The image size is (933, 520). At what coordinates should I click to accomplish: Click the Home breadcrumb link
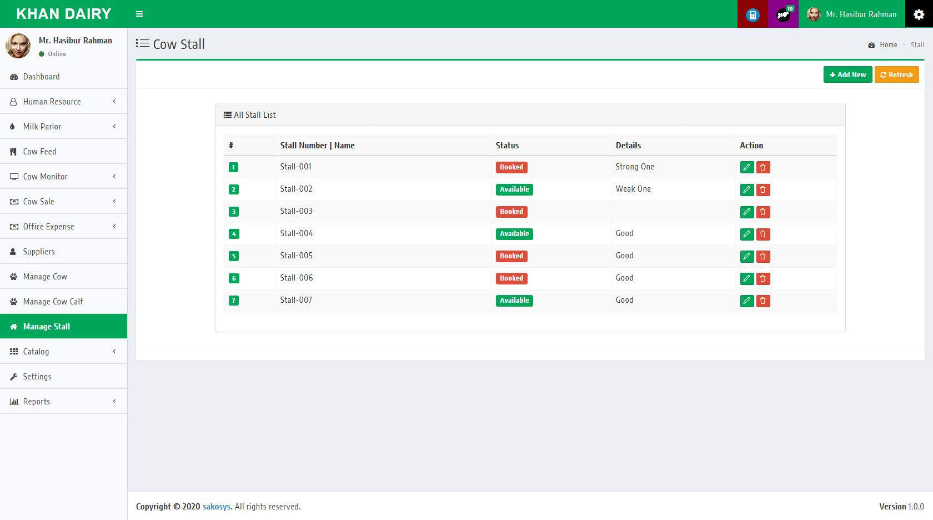[888, 45]
